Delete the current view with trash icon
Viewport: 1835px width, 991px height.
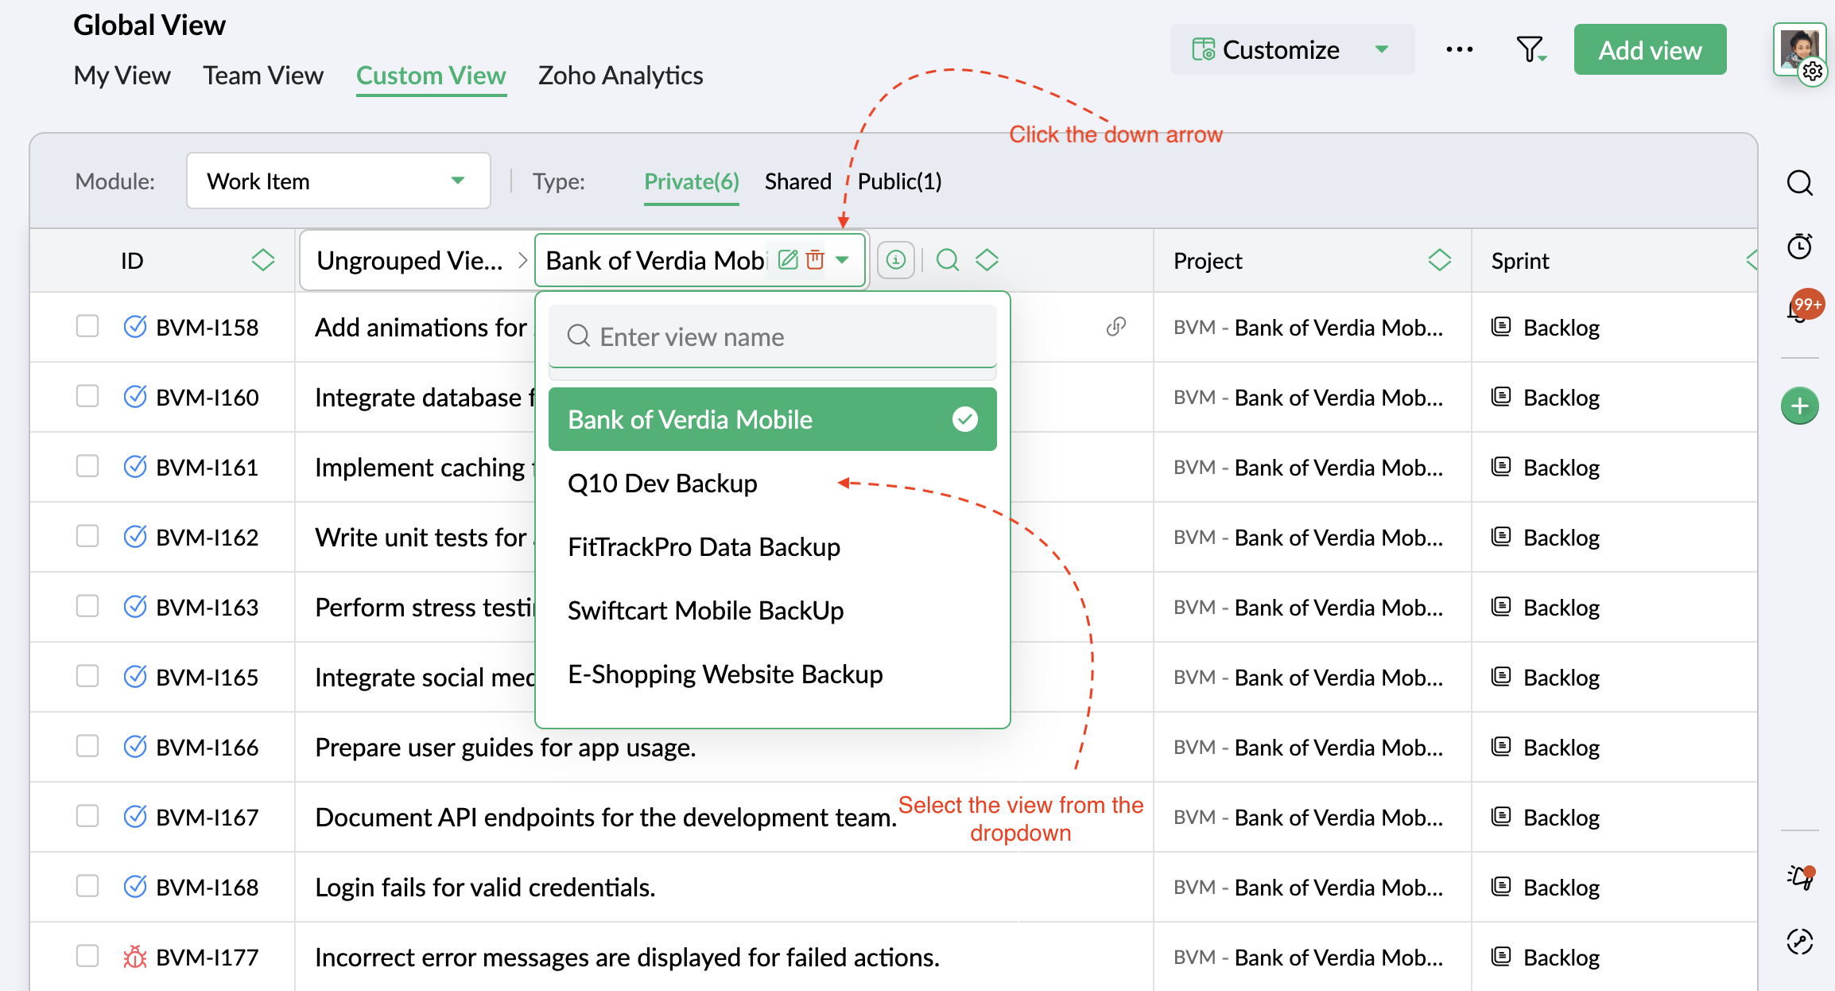(815, 259)
